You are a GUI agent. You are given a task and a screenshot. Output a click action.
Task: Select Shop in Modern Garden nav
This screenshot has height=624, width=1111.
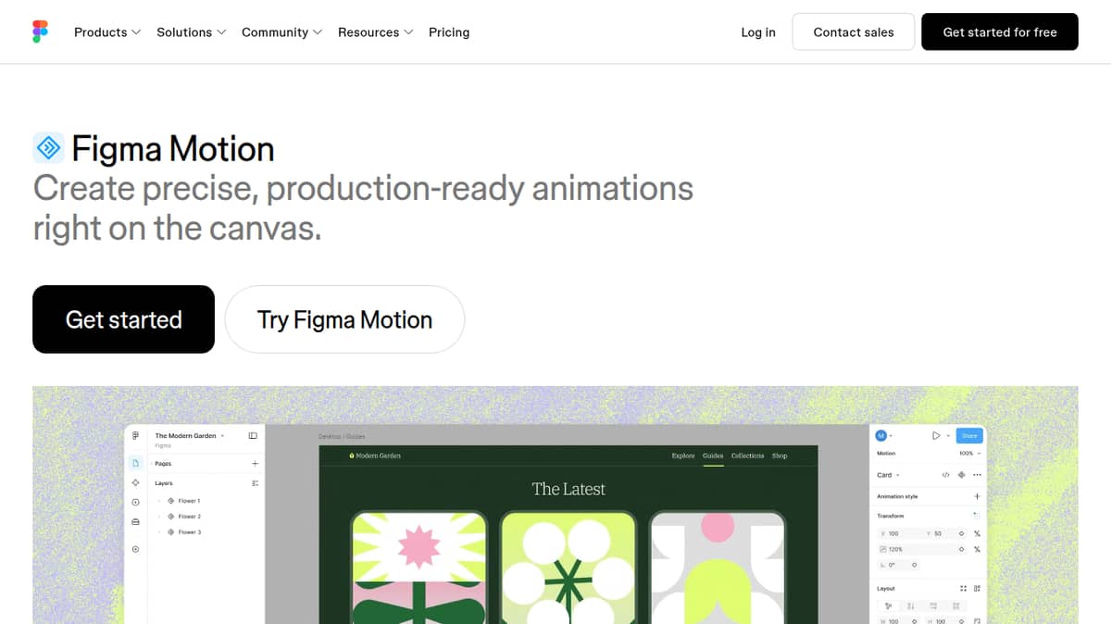pyautogui.click(x=780, y=456)
